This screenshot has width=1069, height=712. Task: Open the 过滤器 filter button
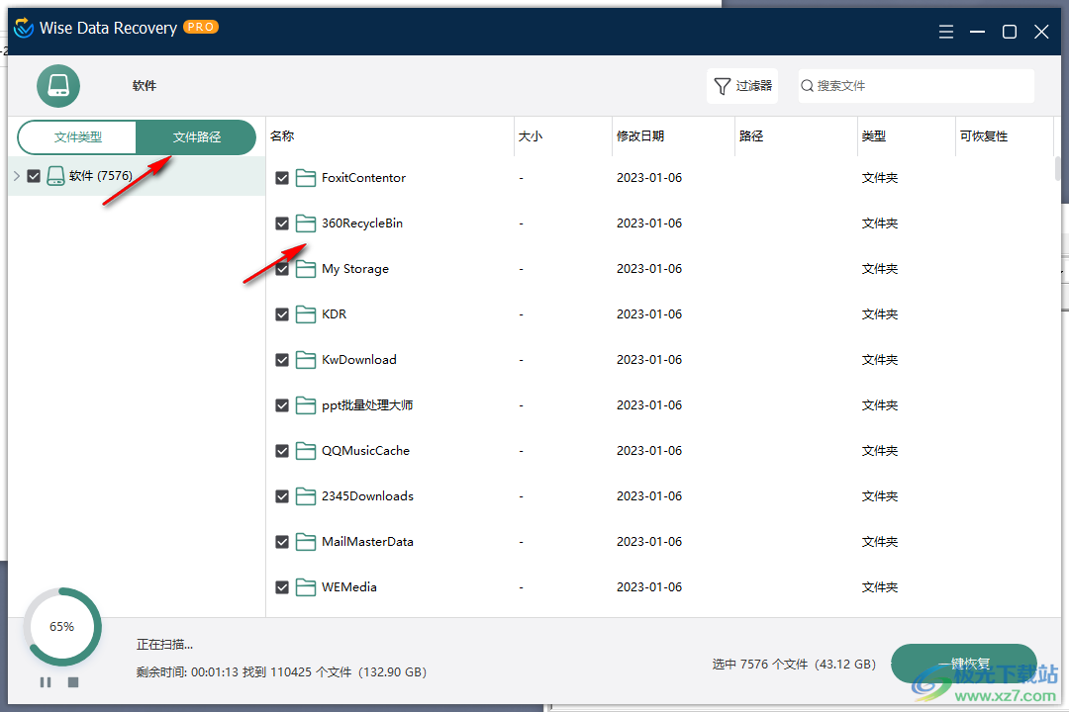[x=742, y=86]
